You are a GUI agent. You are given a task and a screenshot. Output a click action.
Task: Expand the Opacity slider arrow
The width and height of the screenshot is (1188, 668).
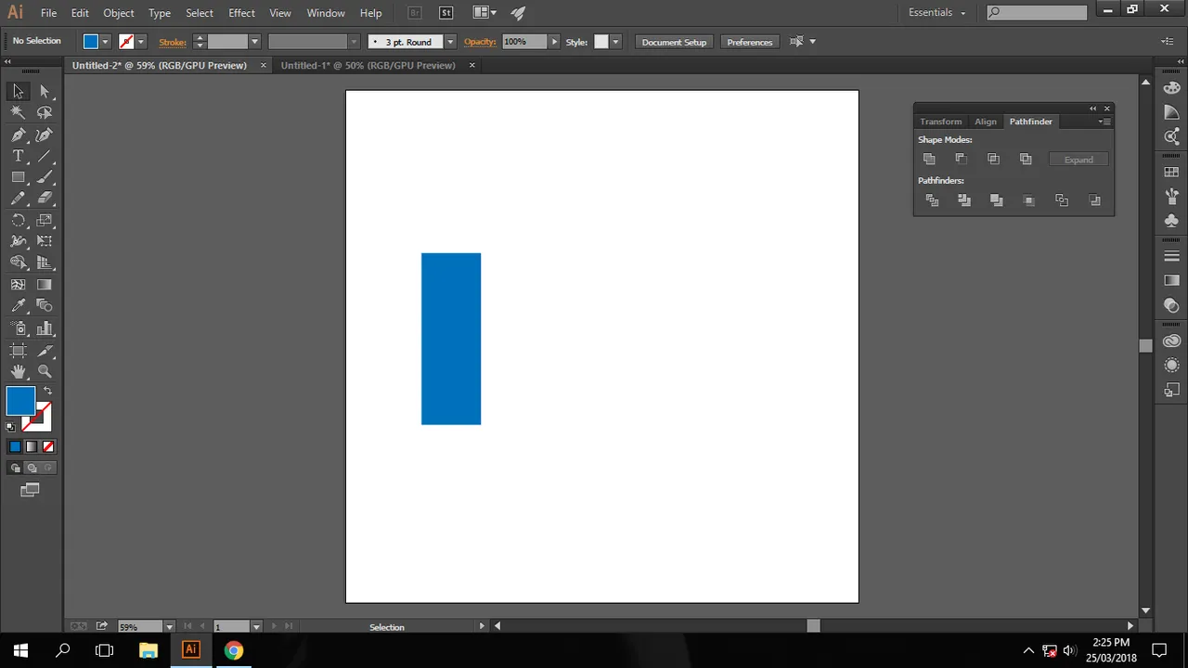[554, 42]
